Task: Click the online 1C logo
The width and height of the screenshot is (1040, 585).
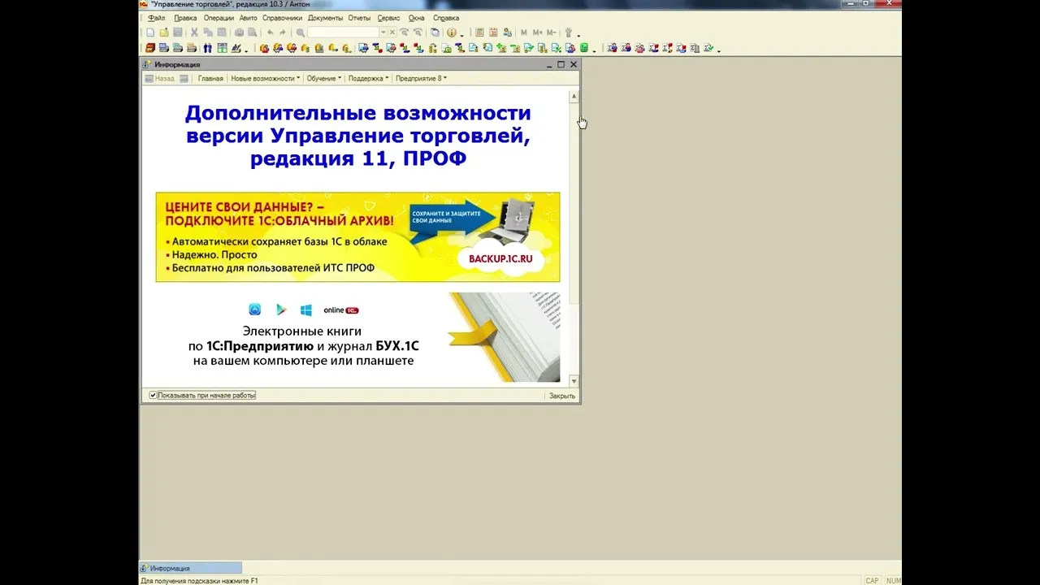Action: 341,310
